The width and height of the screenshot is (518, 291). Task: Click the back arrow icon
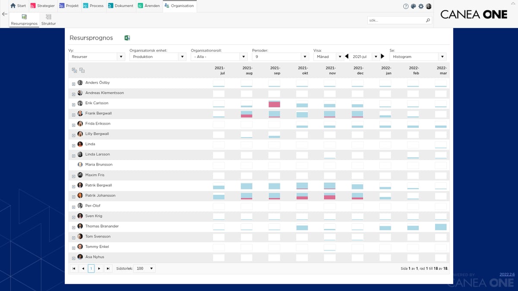pyautogui.click(x=5, y=14)
